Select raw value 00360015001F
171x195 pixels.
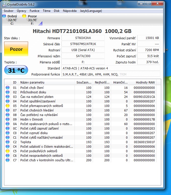pyautogui.click(x=144, y=142)
